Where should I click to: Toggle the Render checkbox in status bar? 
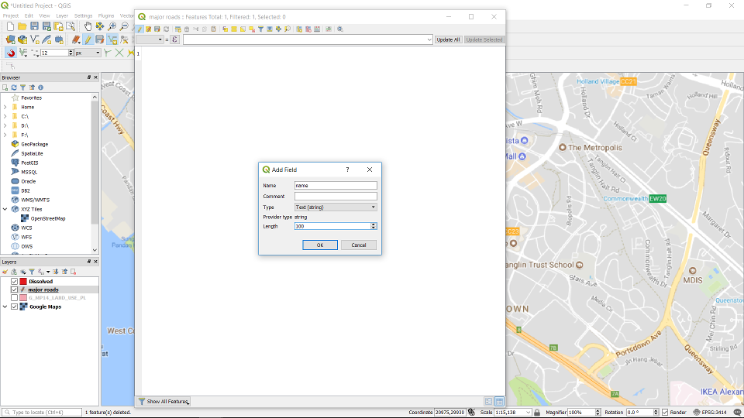pyautogui.click(x=665, y=413)
